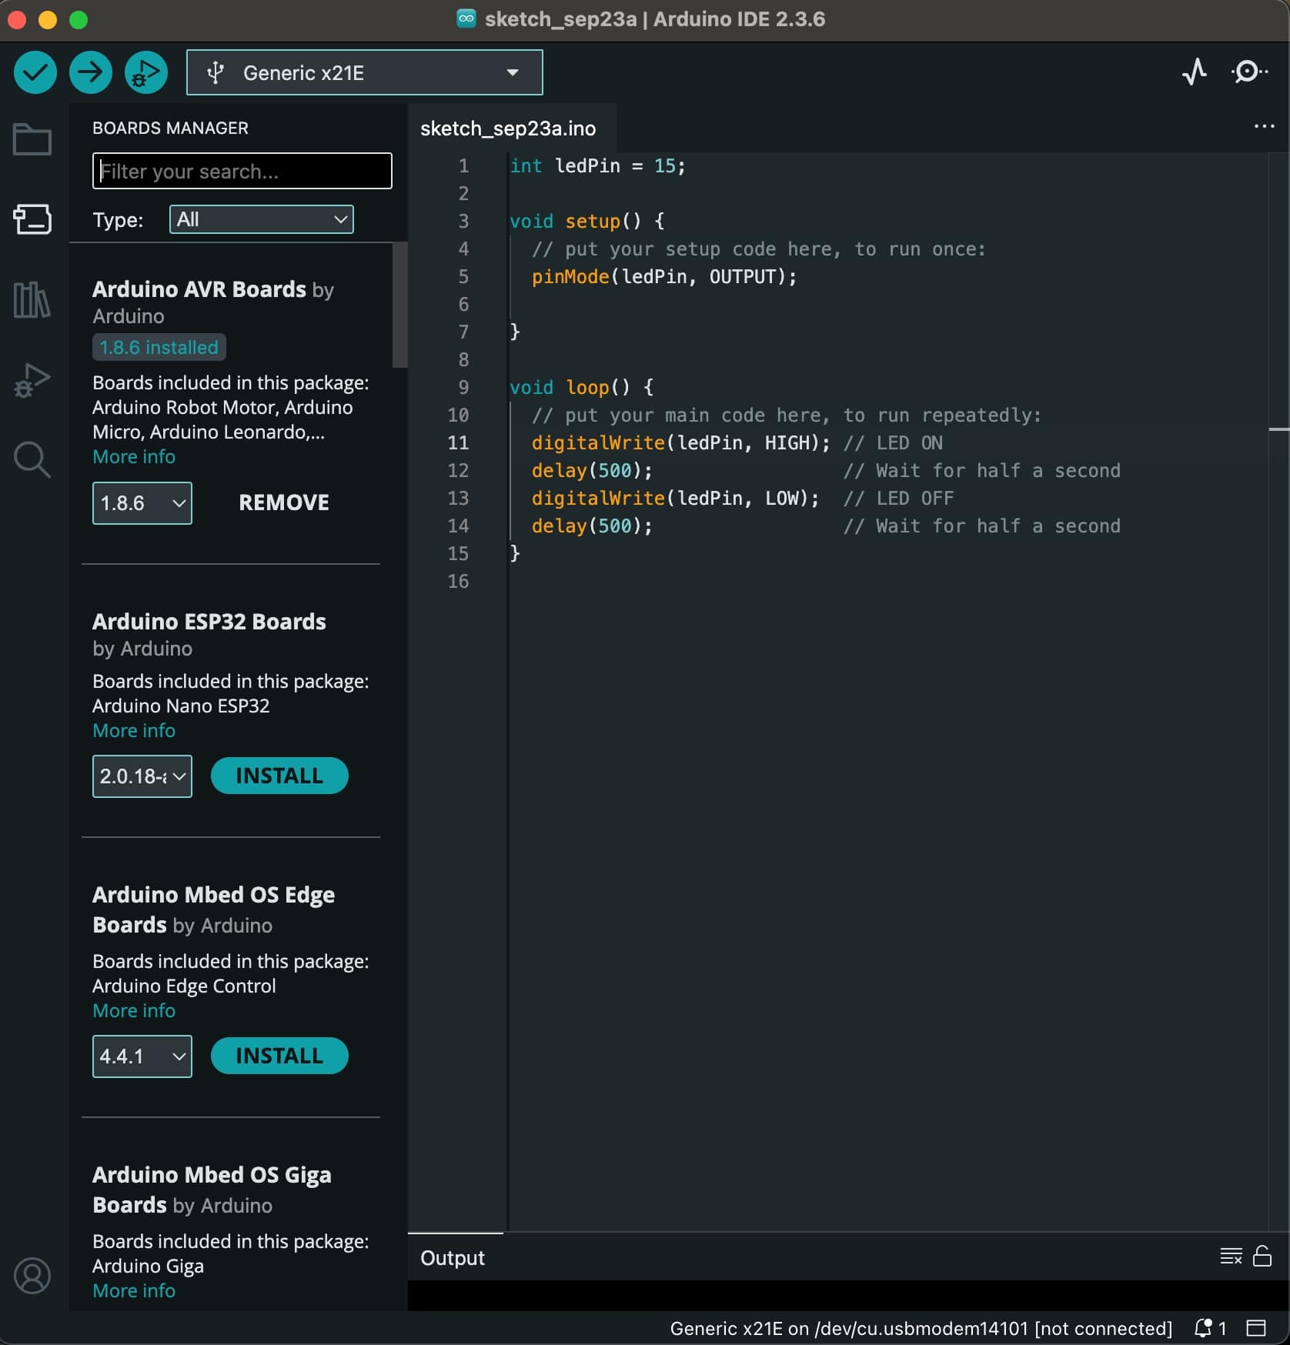Image resolution: width=1290 pixels, height=1345 pixels.
Task: Clear output using the clear icon
Action: (x=1231, y=1257)
